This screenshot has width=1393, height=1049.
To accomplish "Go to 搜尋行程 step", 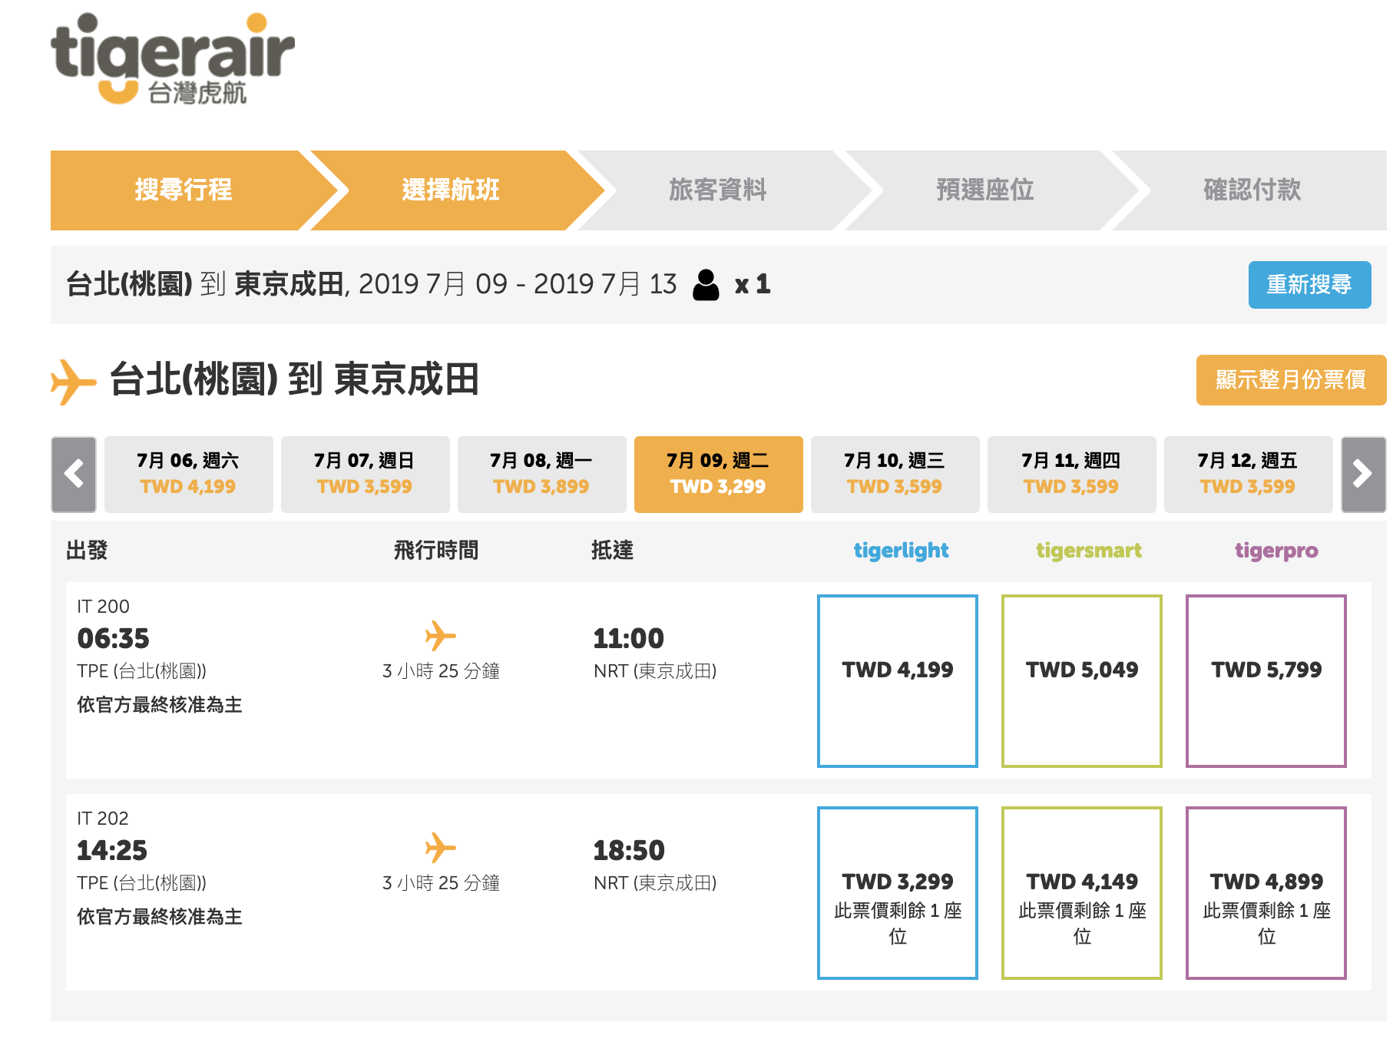I will point(183,190).
